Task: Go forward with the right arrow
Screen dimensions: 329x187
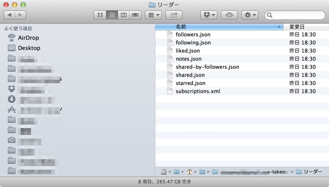Action: point(20,15)
